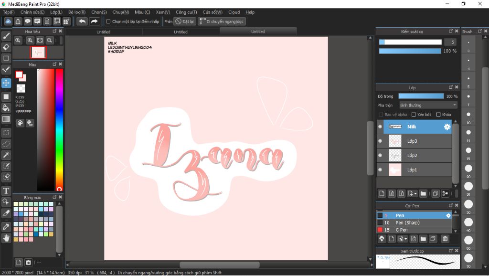The width and height of the screenshot is (489, 276).
Task: Adjust the Độ trong opacity slider
Action: click(x=421, y=96)
